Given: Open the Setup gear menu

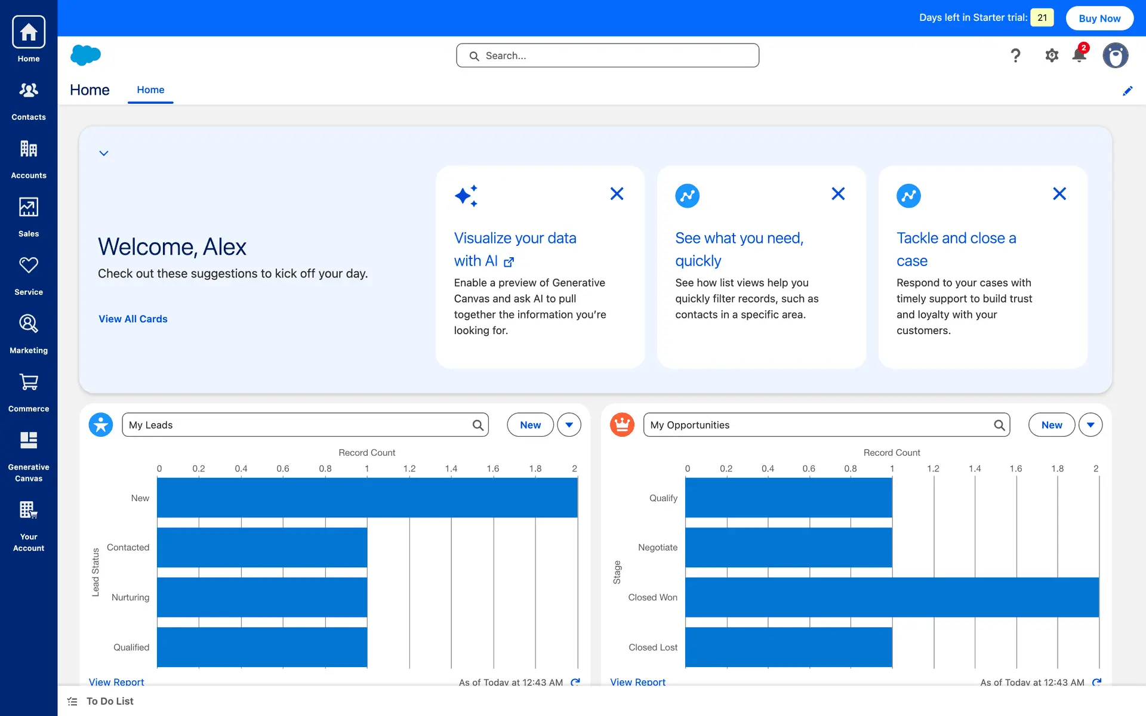Looking at the screenshot, I should (1051, 55).
